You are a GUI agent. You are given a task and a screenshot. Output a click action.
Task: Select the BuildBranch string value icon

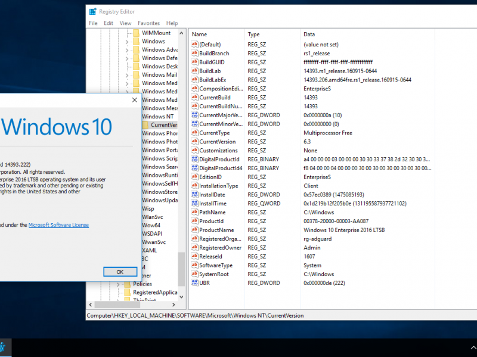click(195, 53)
